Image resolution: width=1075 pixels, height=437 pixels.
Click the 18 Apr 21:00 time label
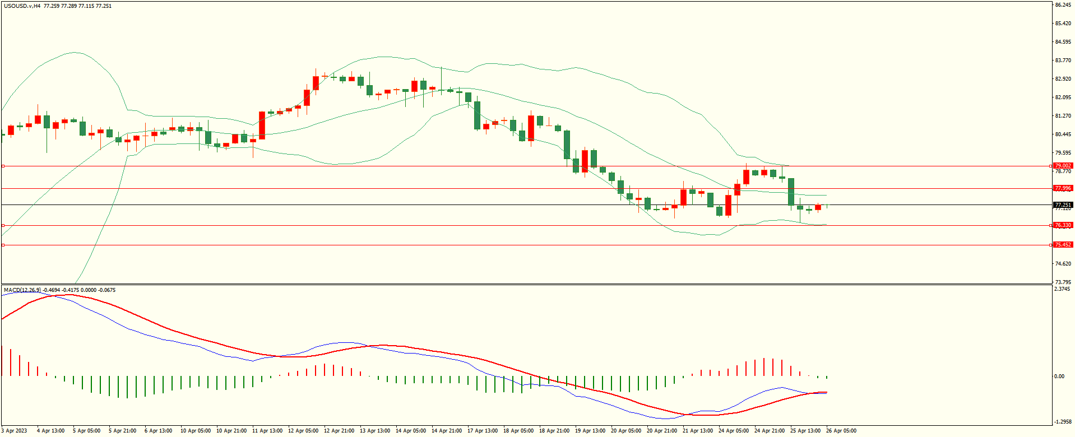click(554, 431)
